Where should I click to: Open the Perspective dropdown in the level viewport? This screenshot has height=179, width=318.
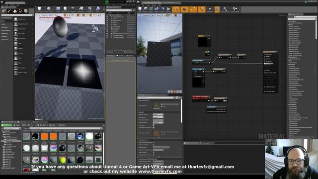coord(43,15)
